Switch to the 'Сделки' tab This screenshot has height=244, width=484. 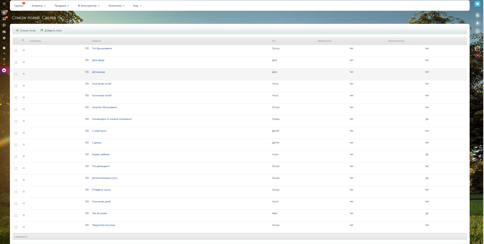click(19, 6)
